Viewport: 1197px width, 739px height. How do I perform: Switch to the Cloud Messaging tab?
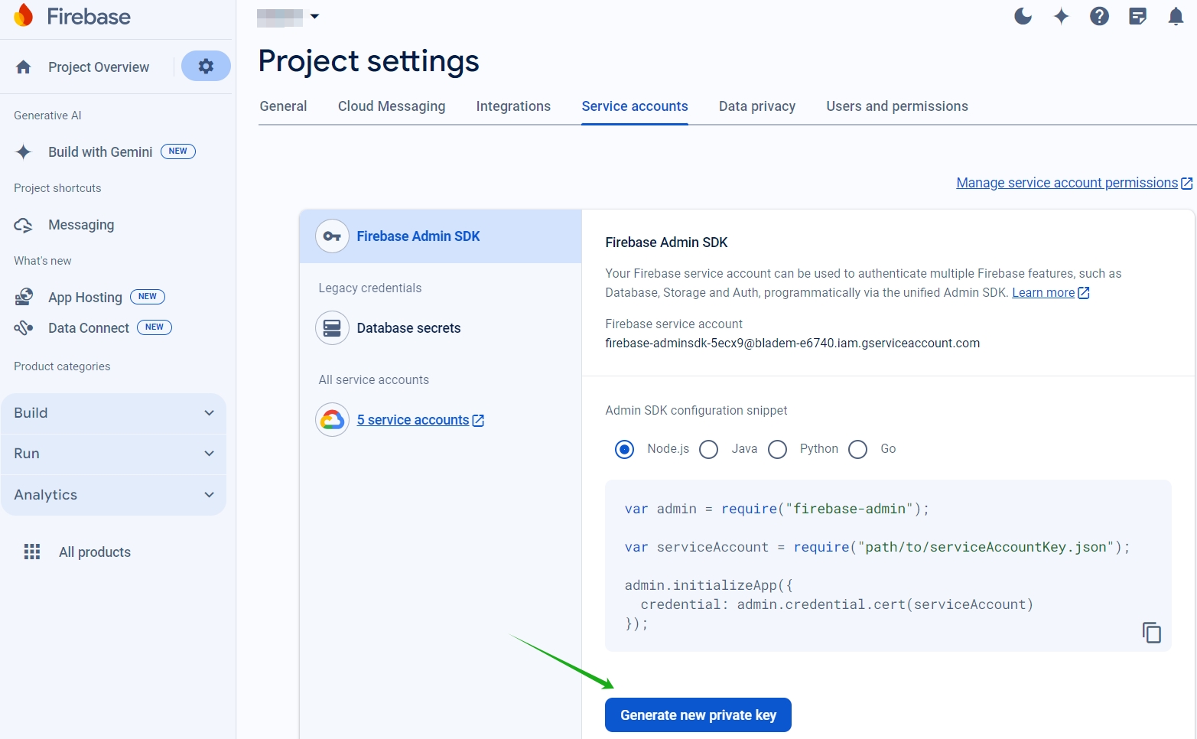(392, 106)
